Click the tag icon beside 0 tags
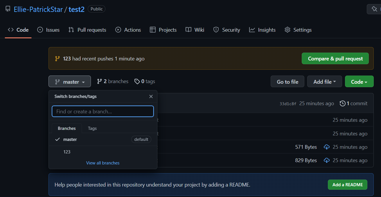The width and height of the screenshot is (381, 197). (x=137, y=82)
